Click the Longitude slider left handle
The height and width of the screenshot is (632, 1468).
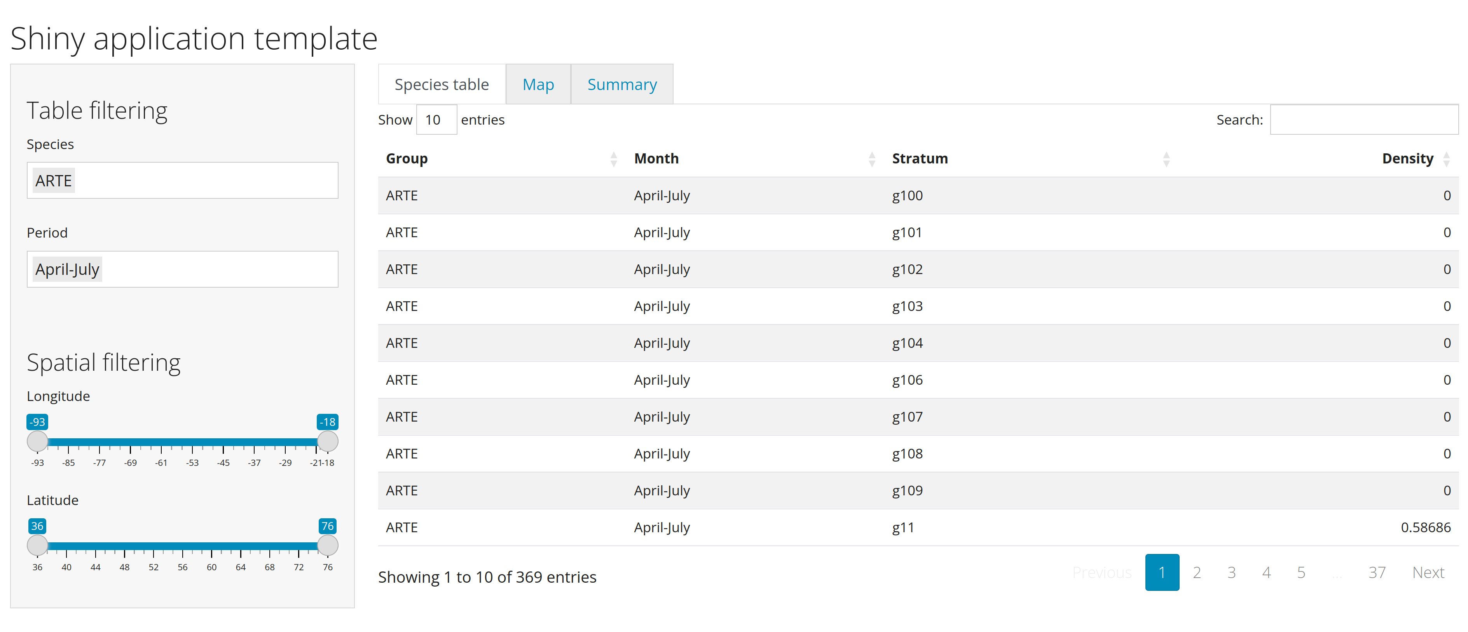tap(38, 441)
